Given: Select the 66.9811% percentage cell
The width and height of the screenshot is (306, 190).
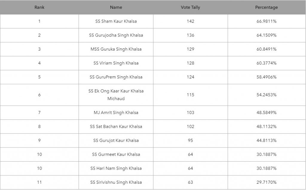Looking at the screenshot, I should (266, 21).
